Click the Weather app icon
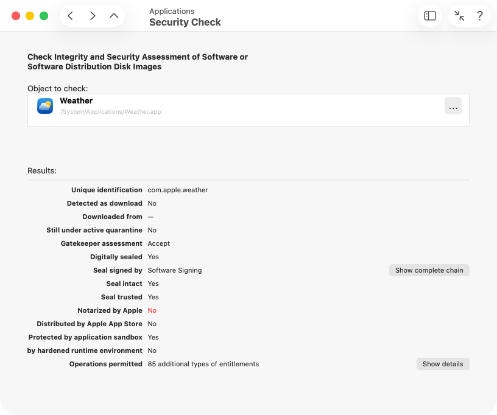Image resolution: width=497 pixels, height=415 pixels. pyautogui.click(x=45, y=106)
